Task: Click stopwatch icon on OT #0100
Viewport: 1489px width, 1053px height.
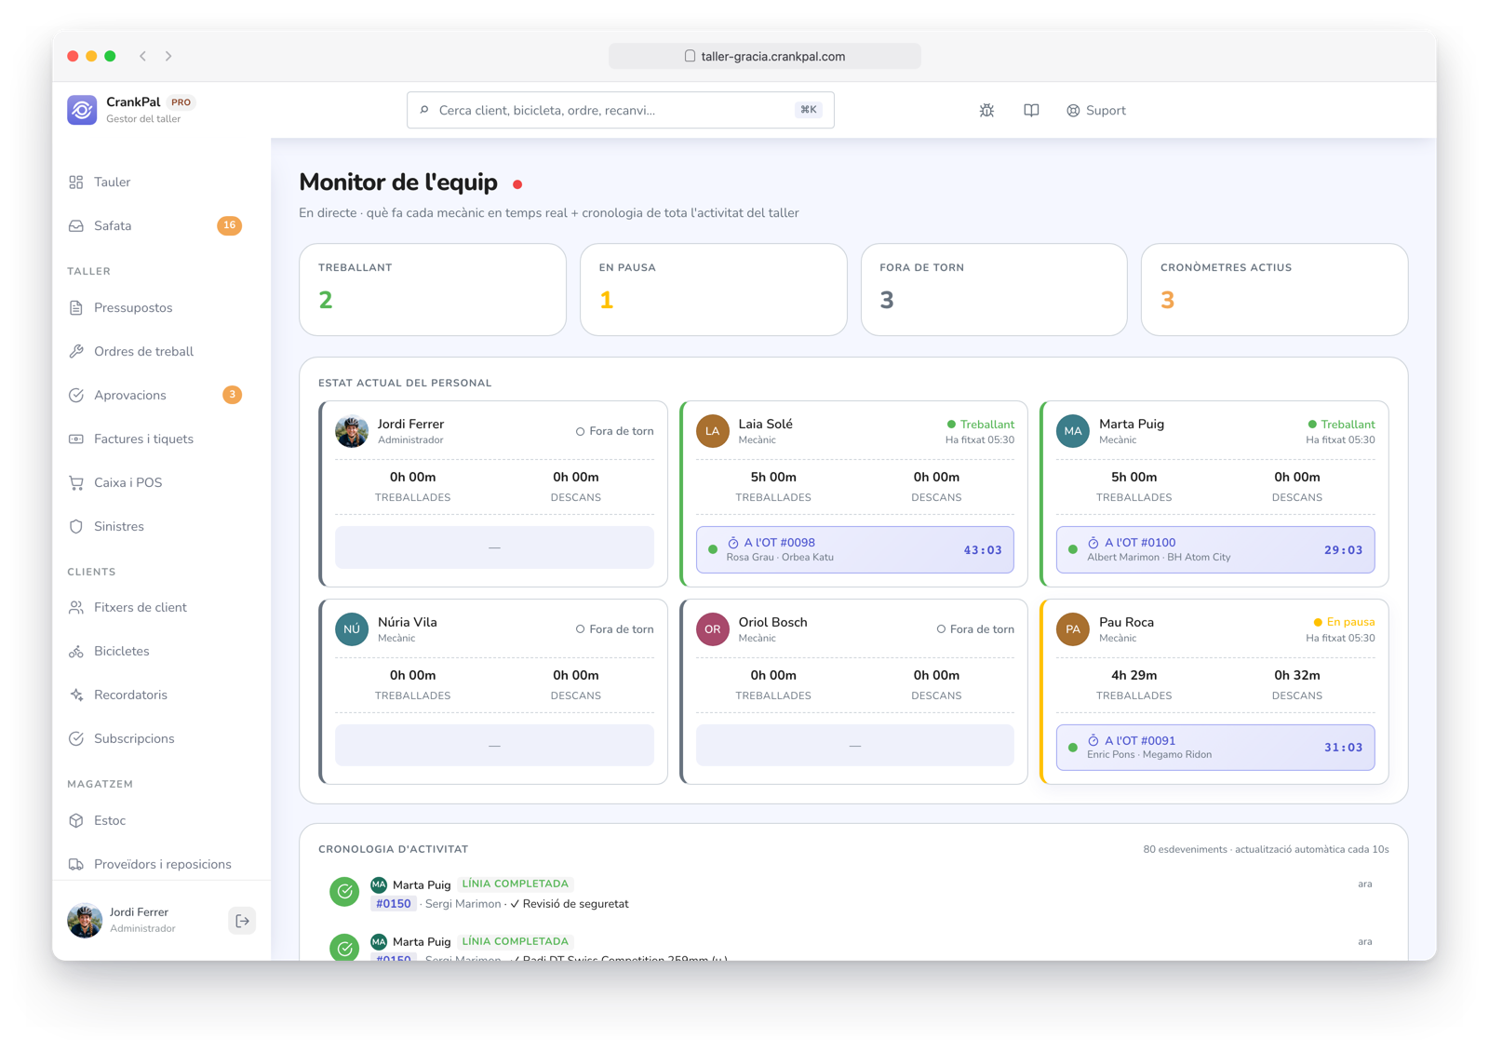Action: pos(1093,543)
